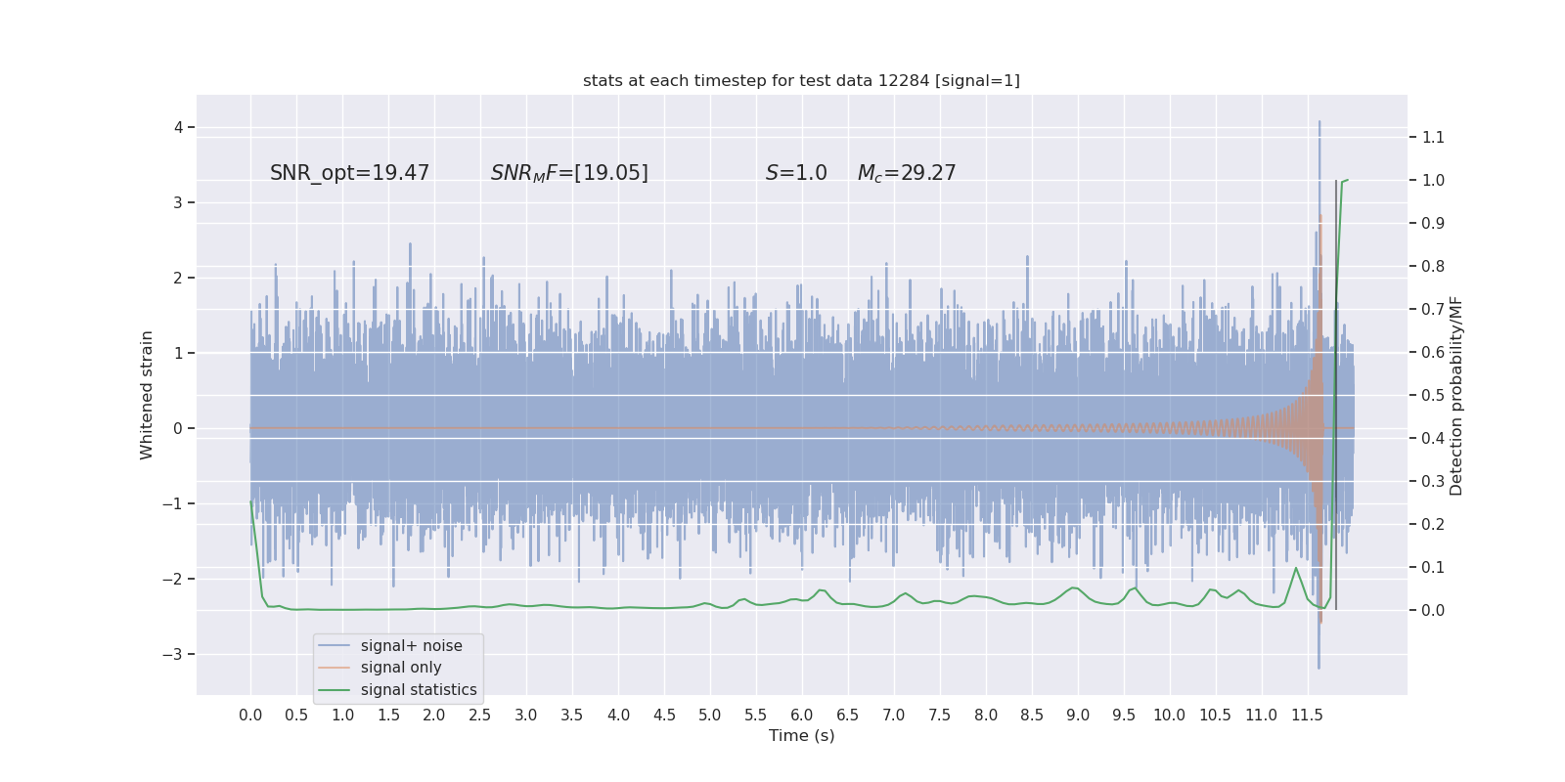The image size is (1565, 782).
Task: Click the −3 tick label on strain axis
Action: (x=171, y=654)
